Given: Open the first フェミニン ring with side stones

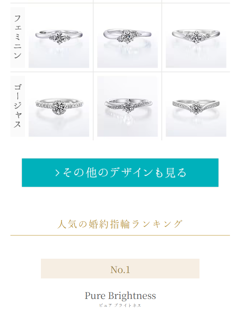Looking at the screenshot, I should click(59, 38).
